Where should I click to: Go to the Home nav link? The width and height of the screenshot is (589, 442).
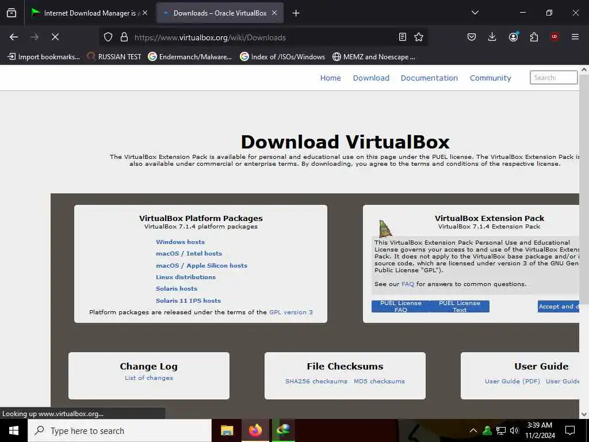click(331, 78)
